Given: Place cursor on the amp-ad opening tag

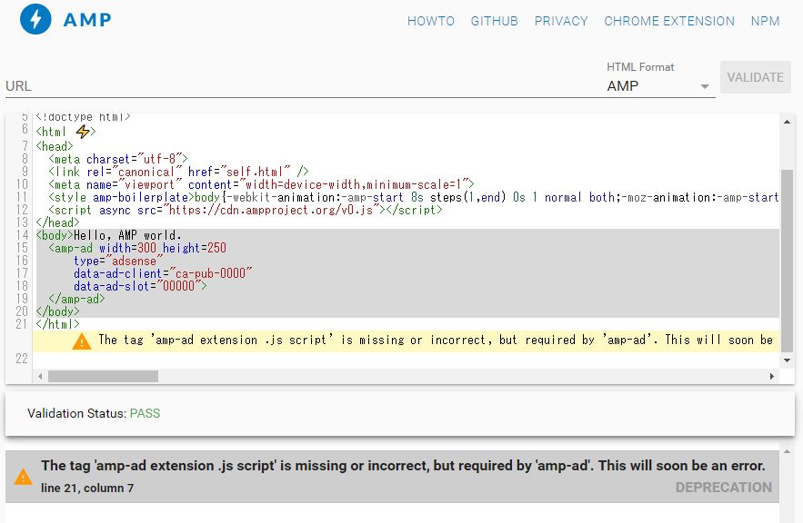Looking at the screenshot, I should (137, 248).
